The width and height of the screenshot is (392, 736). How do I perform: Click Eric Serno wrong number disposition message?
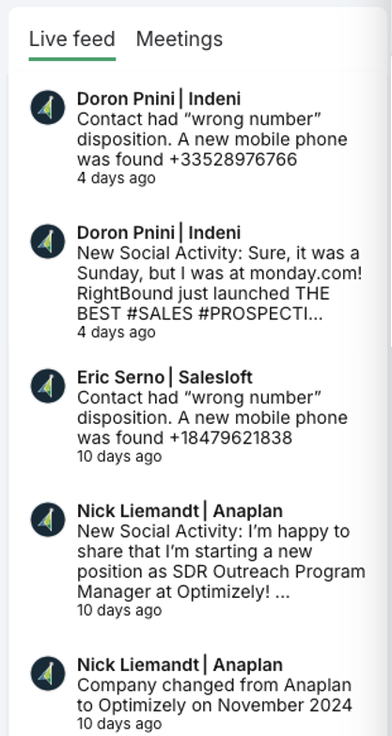tap(212, 417)
